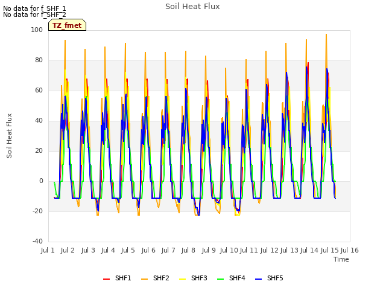Select the SHF5 legend label

click(275, 278)
